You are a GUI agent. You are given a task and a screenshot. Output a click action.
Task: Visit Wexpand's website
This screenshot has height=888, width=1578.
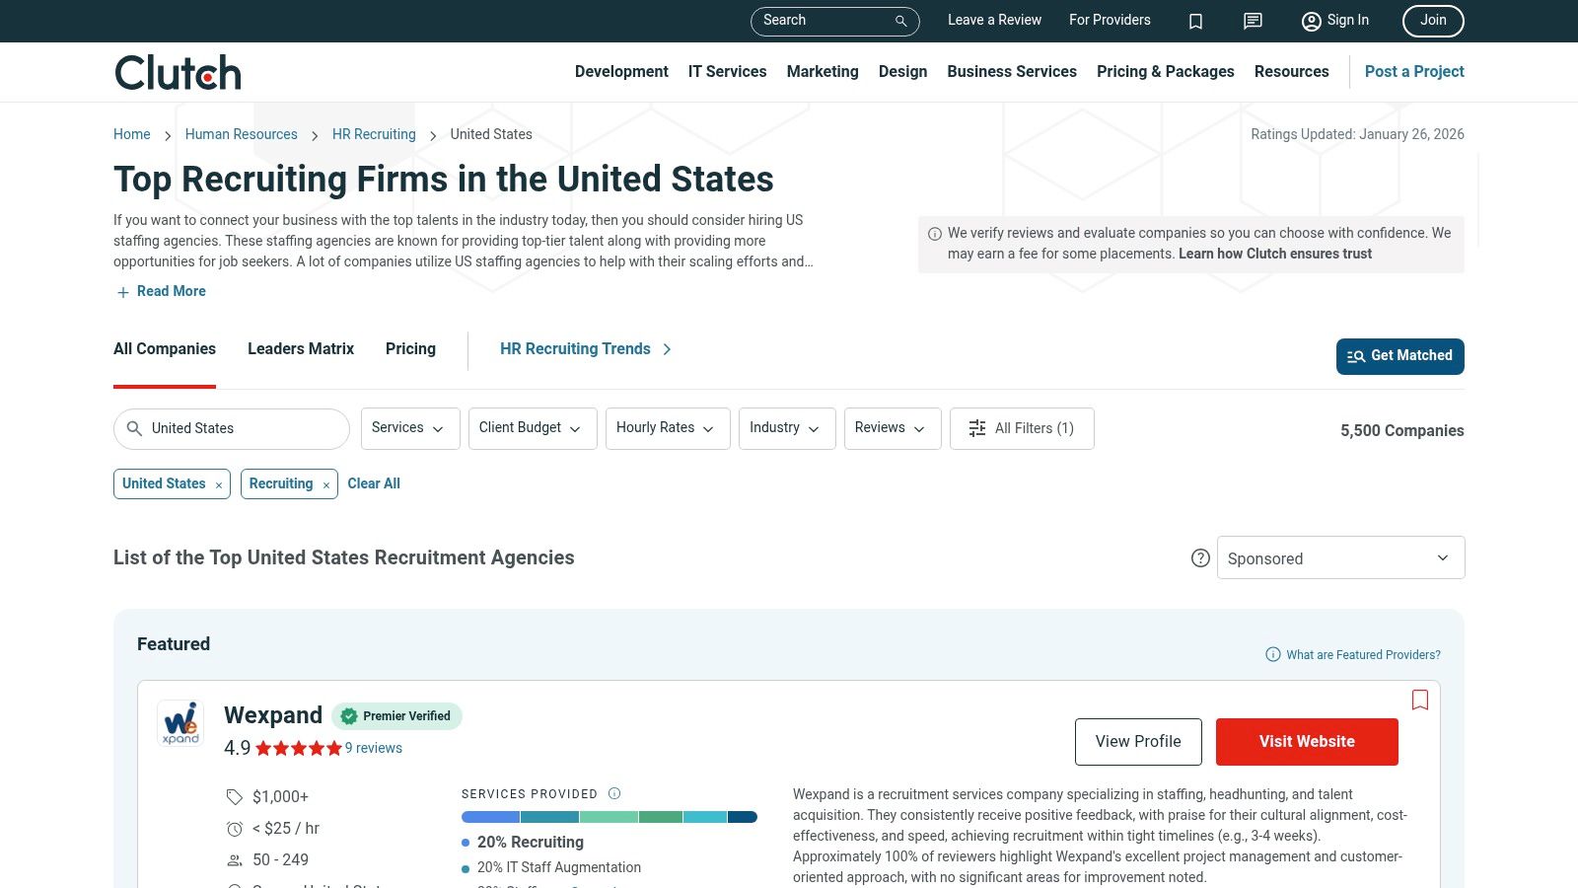coord(1307,741)
